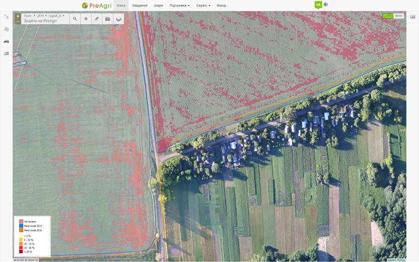Open the folder icon in map toolbar

coord(108,19)
